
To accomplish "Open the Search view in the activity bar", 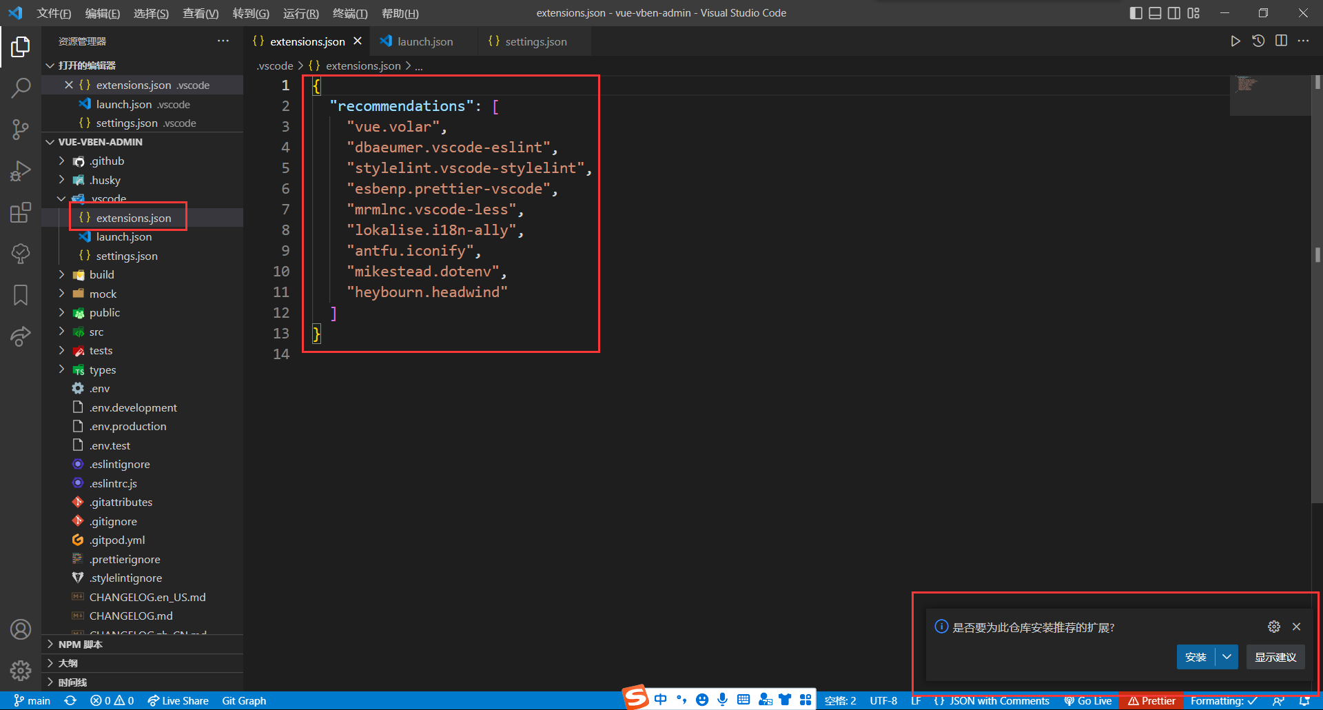I will pyautogui.click(x=21, y=88).
